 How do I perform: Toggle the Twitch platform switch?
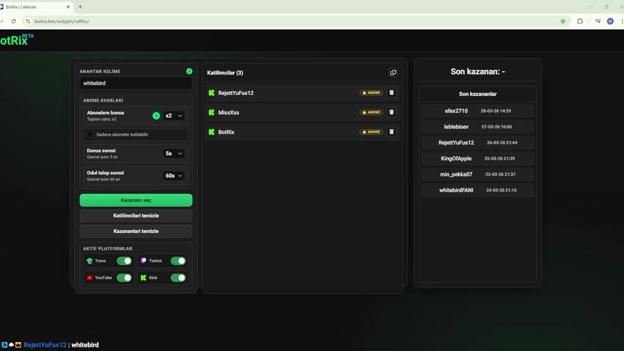pos(178,261)
